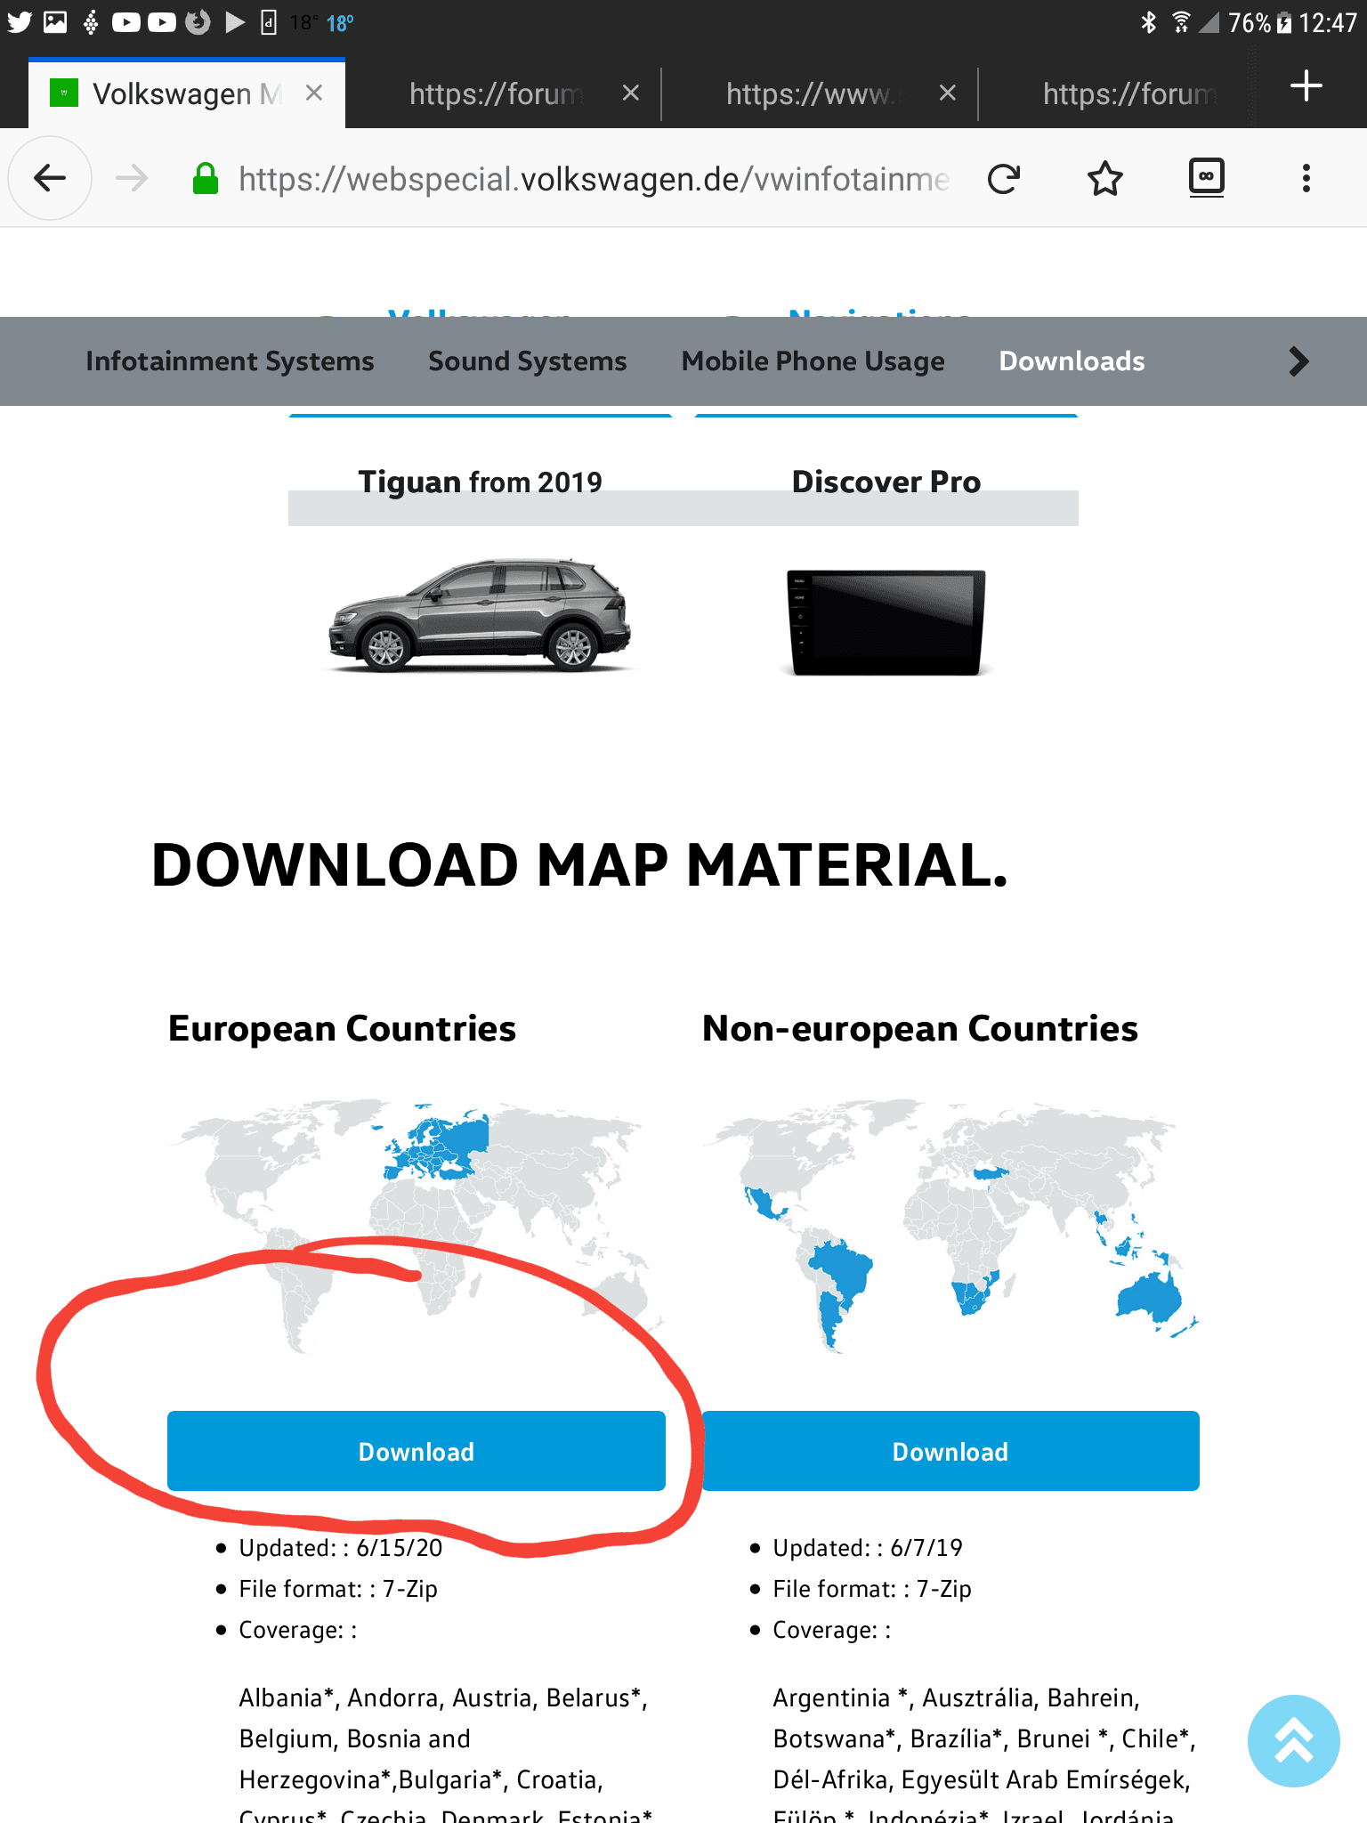Tap the Discover Pro unit image
1367x1823 pixels.
(886, 623)
